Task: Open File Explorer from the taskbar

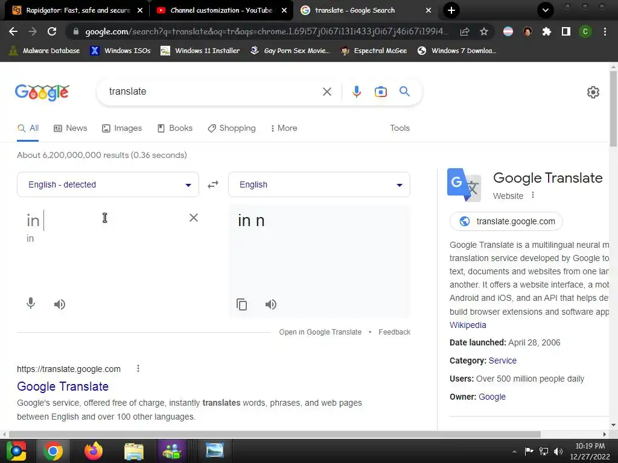Action: (134, 451)
